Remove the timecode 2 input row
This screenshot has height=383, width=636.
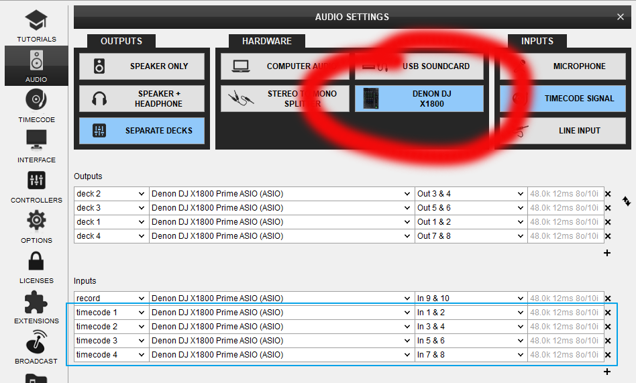point(608,327)
